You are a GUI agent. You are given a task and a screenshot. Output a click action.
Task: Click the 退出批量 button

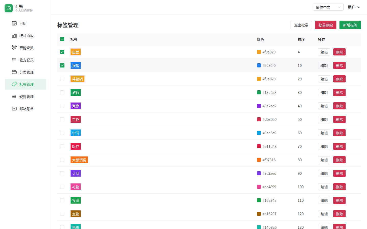pos(301,25)
